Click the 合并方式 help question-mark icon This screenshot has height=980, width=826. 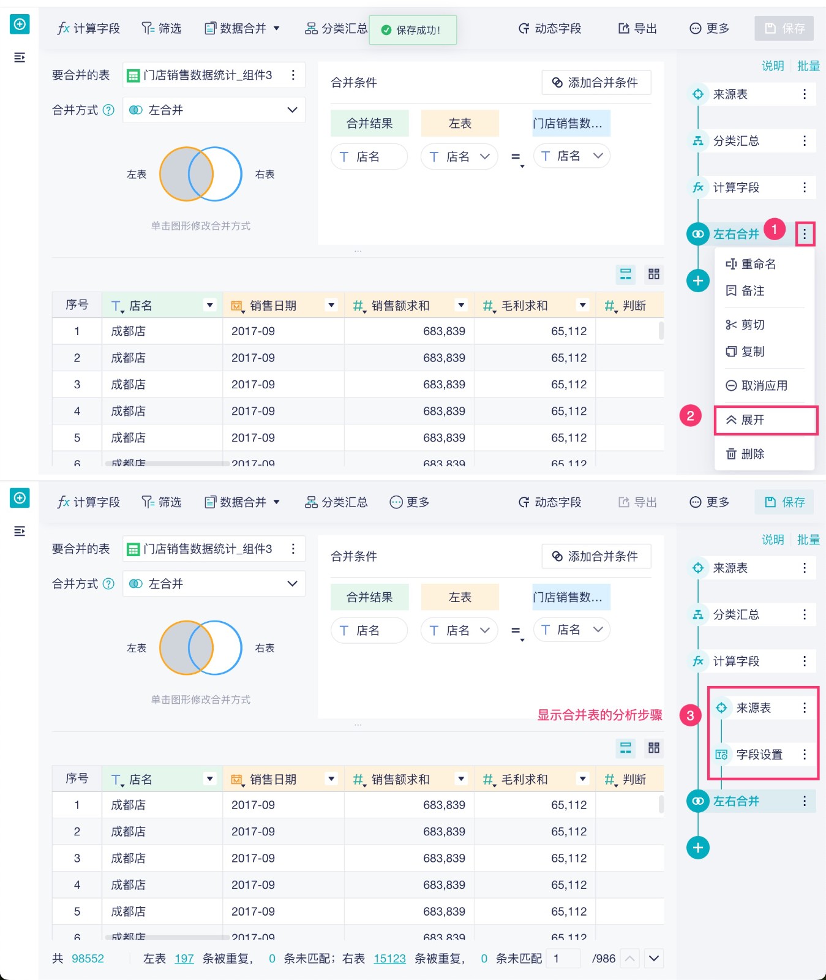pyautogui.click(x=108, y=110)
